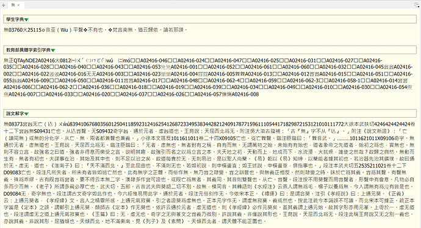Click the code A02416-057

click(208, 94)
